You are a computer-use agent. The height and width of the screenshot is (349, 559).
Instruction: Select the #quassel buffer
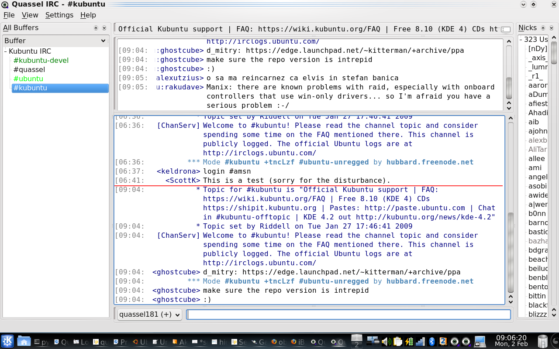29,69
